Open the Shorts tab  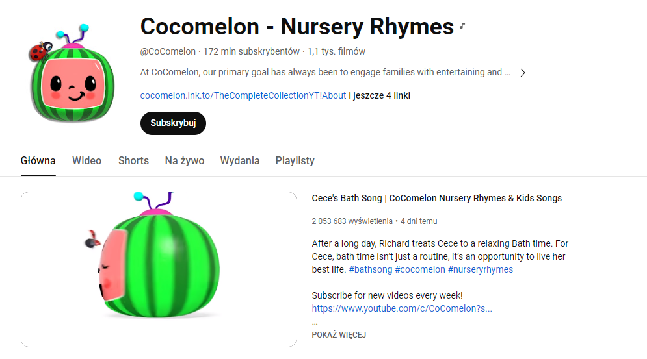point(133,160)
